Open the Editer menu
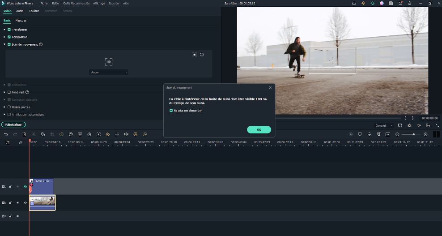442x236 pixels. tap(56, 4)
